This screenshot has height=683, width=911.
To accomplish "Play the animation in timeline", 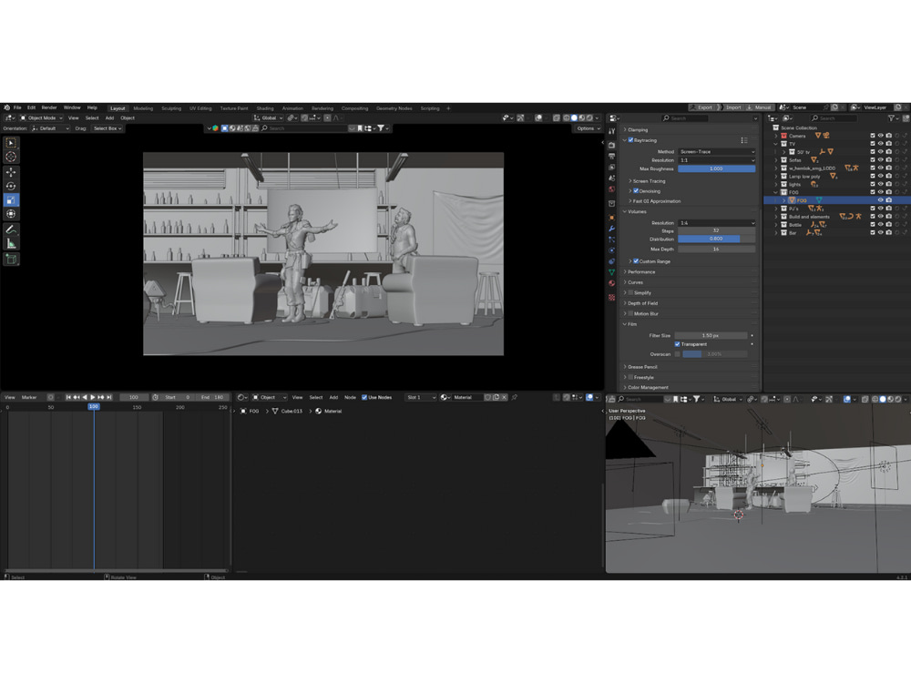I will pos(93,398).
